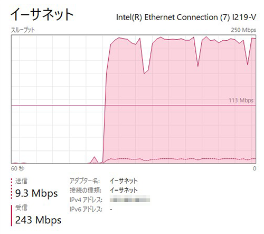The image size is (264, 234).
Task: Click the blurred IPv4 address value
Action: (130, 200)
